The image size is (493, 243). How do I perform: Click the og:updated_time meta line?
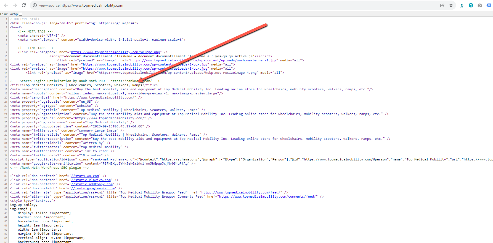click(80, 126)
